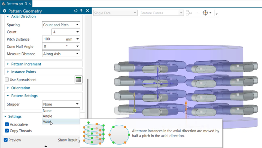Toggle the Copy Threads checkbox

[7, 131]
